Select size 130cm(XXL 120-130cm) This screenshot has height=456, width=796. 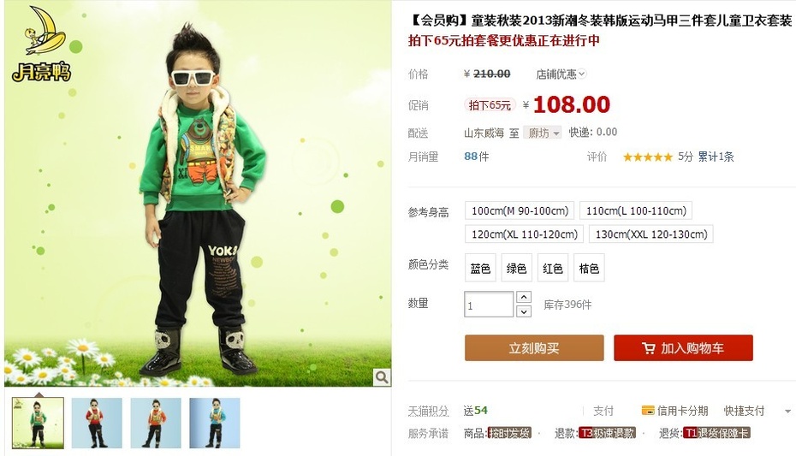[x=650, y=234]
